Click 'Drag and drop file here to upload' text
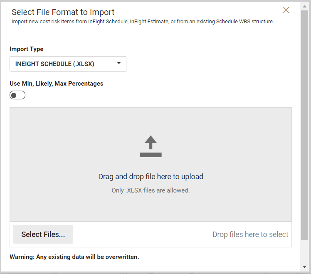Screen dimensions: 311x274 (151, 177)
